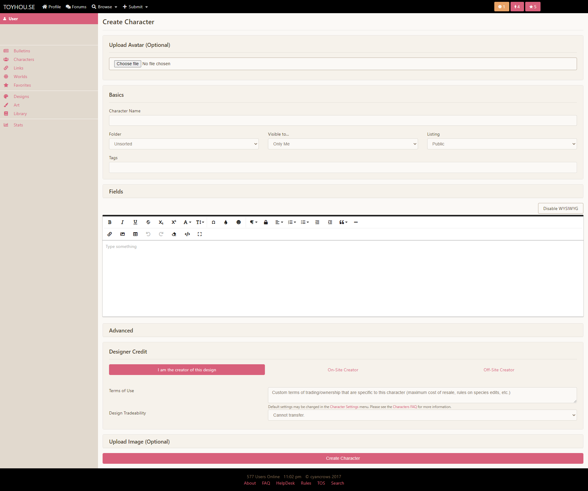
Task: Switch designer credit to On-Site Creator
Action: [x=343, y=369]
